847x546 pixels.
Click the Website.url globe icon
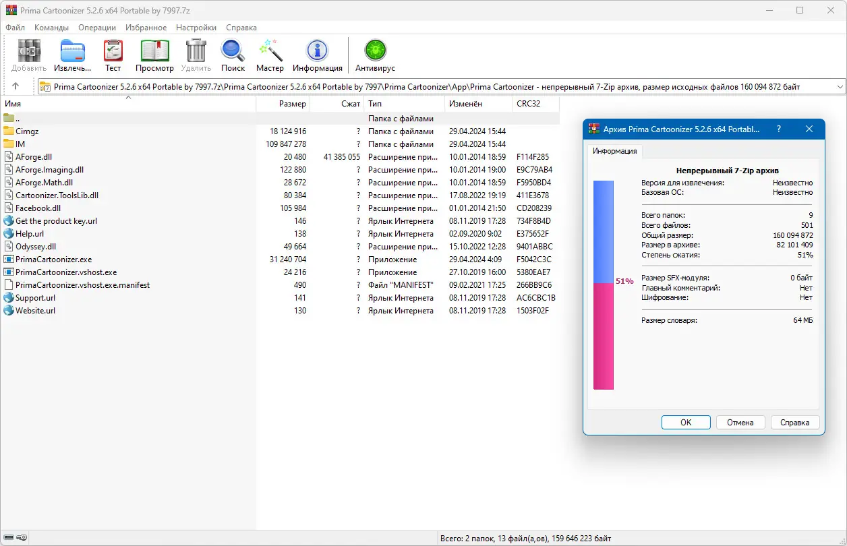point(9,311)
